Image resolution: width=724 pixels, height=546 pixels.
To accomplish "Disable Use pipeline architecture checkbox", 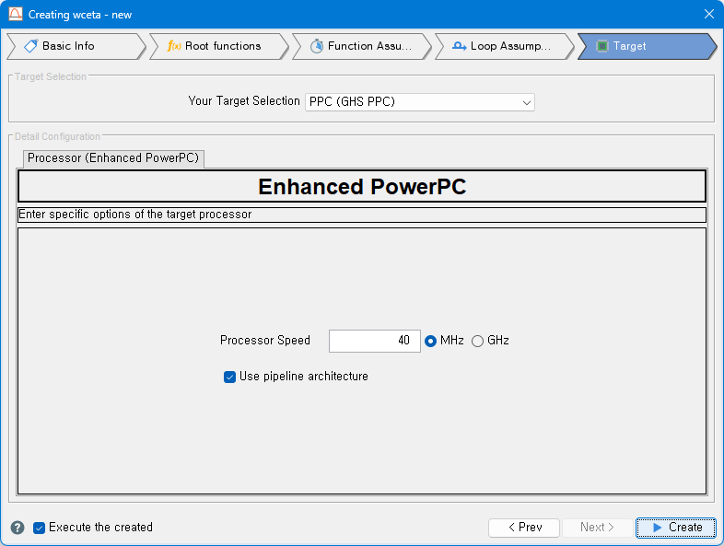I will click(230, 377).
